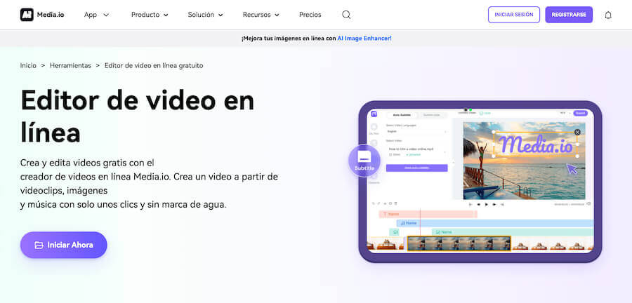
Task: Click the Media.io text overlay in preview
Action: (x=536, y=144)
